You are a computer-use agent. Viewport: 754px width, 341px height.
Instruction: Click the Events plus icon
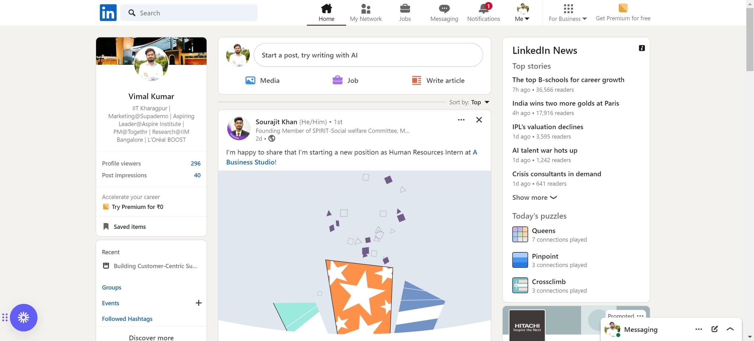198,303
